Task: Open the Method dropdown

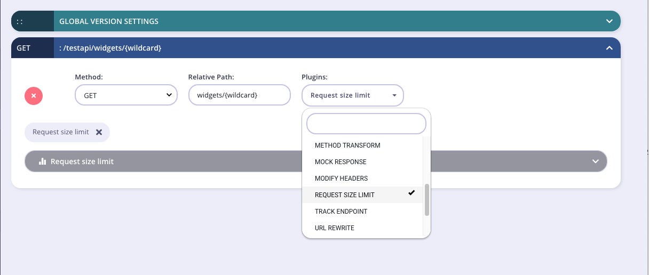Action: (126, 95)
